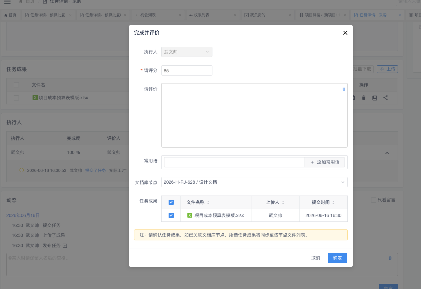Sort by 文件名称 column
This screenshot has width=421, height=289.
click(208, 203)
